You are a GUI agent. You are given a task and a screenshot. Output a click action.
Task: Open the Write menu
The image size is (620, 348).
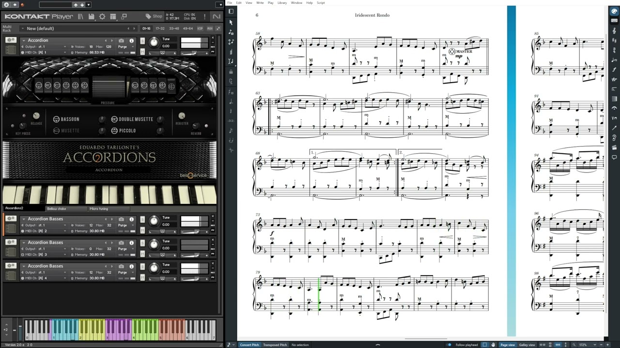click(260, 3)
